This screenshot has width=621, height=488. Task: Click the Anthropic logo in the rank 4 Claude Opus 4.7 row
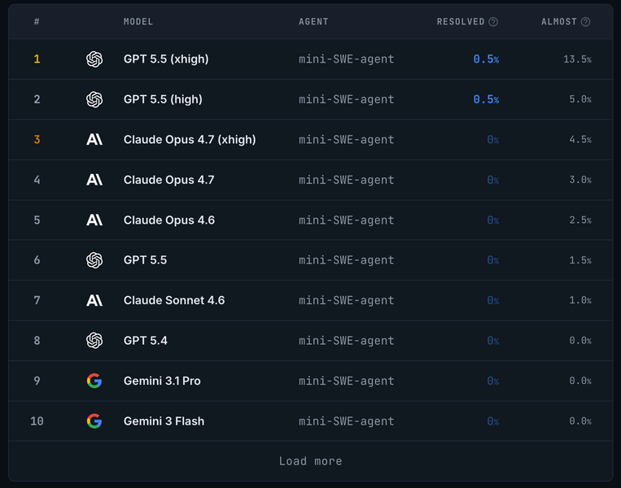(94, 180)
